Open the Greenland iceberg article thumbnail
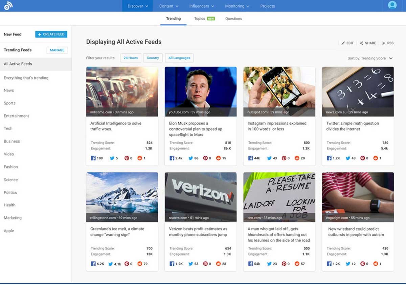This screenshot has width=406, height=285. point(122,197)
